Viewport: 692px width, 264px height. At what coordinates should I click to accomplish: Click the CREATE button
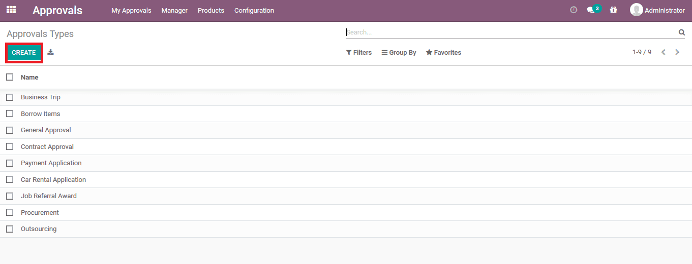tap(24, 53)
